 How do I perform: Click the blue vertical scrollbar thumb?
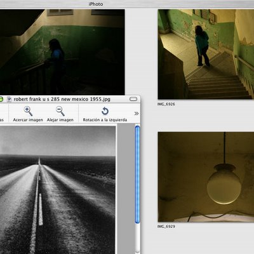coord(137,175)
